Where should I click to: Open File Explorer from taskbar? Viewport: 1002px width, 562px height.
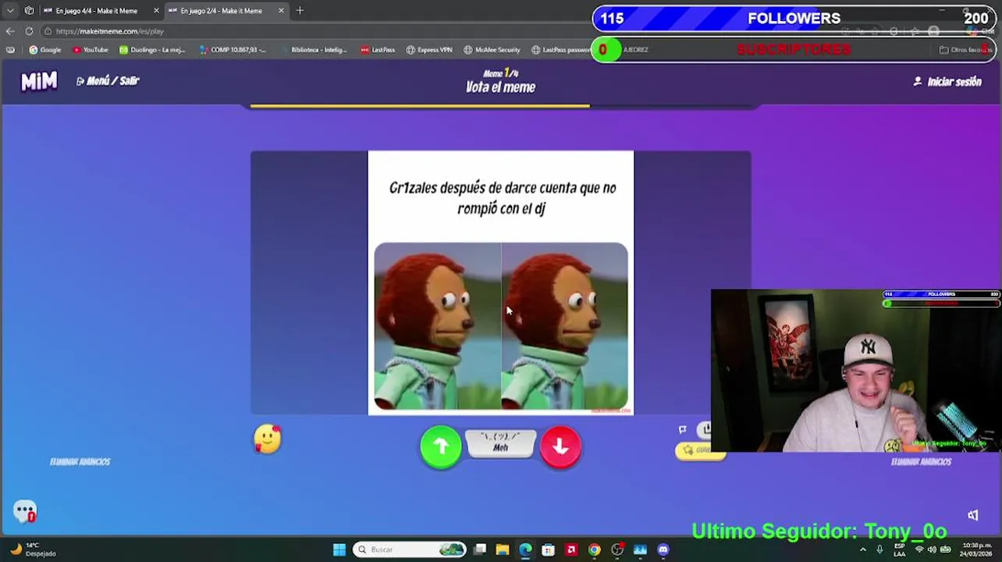click(503, 550)
